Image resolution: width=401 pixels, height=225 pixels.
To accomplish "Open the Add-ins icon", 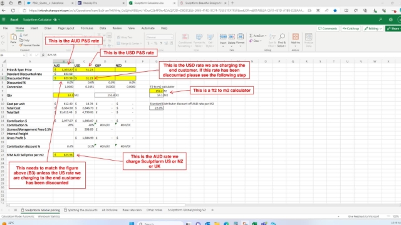I will click(x=295, y=37).
